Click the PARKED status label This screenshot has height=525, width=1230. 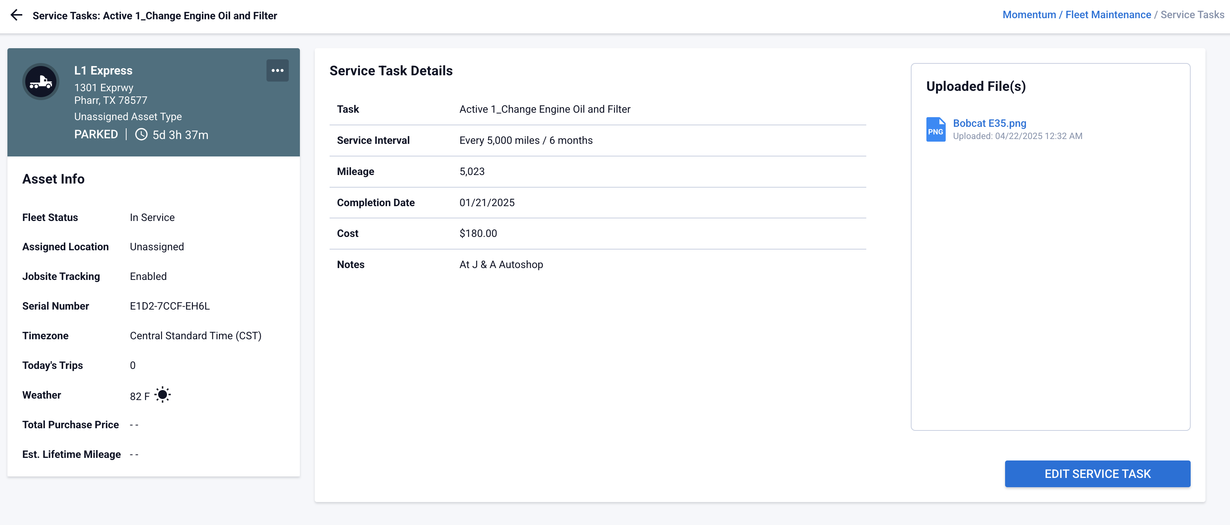[96, 135]
